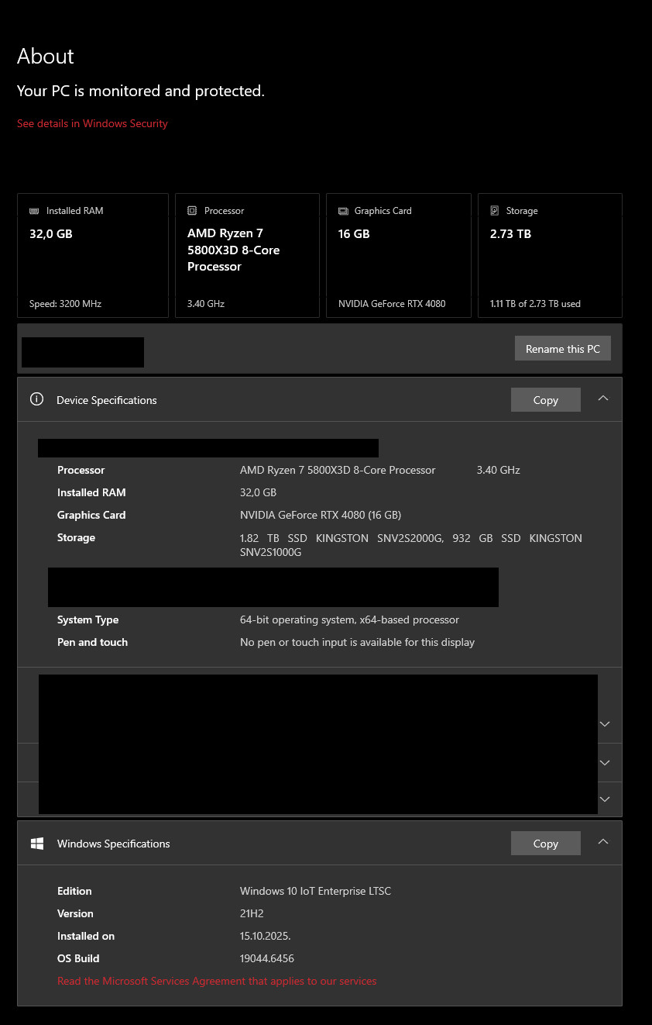
Task: Select the 16 GB graphics card value
Action: (x=354, y=233)
